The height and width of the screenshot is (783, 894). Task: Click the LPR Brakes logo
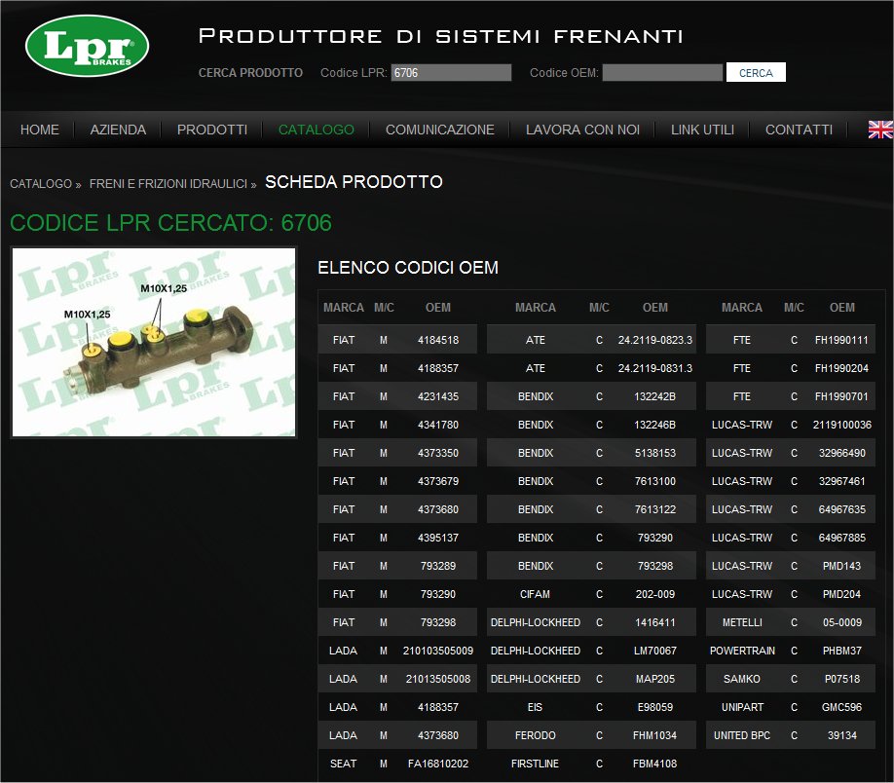(x=88, y=46)
